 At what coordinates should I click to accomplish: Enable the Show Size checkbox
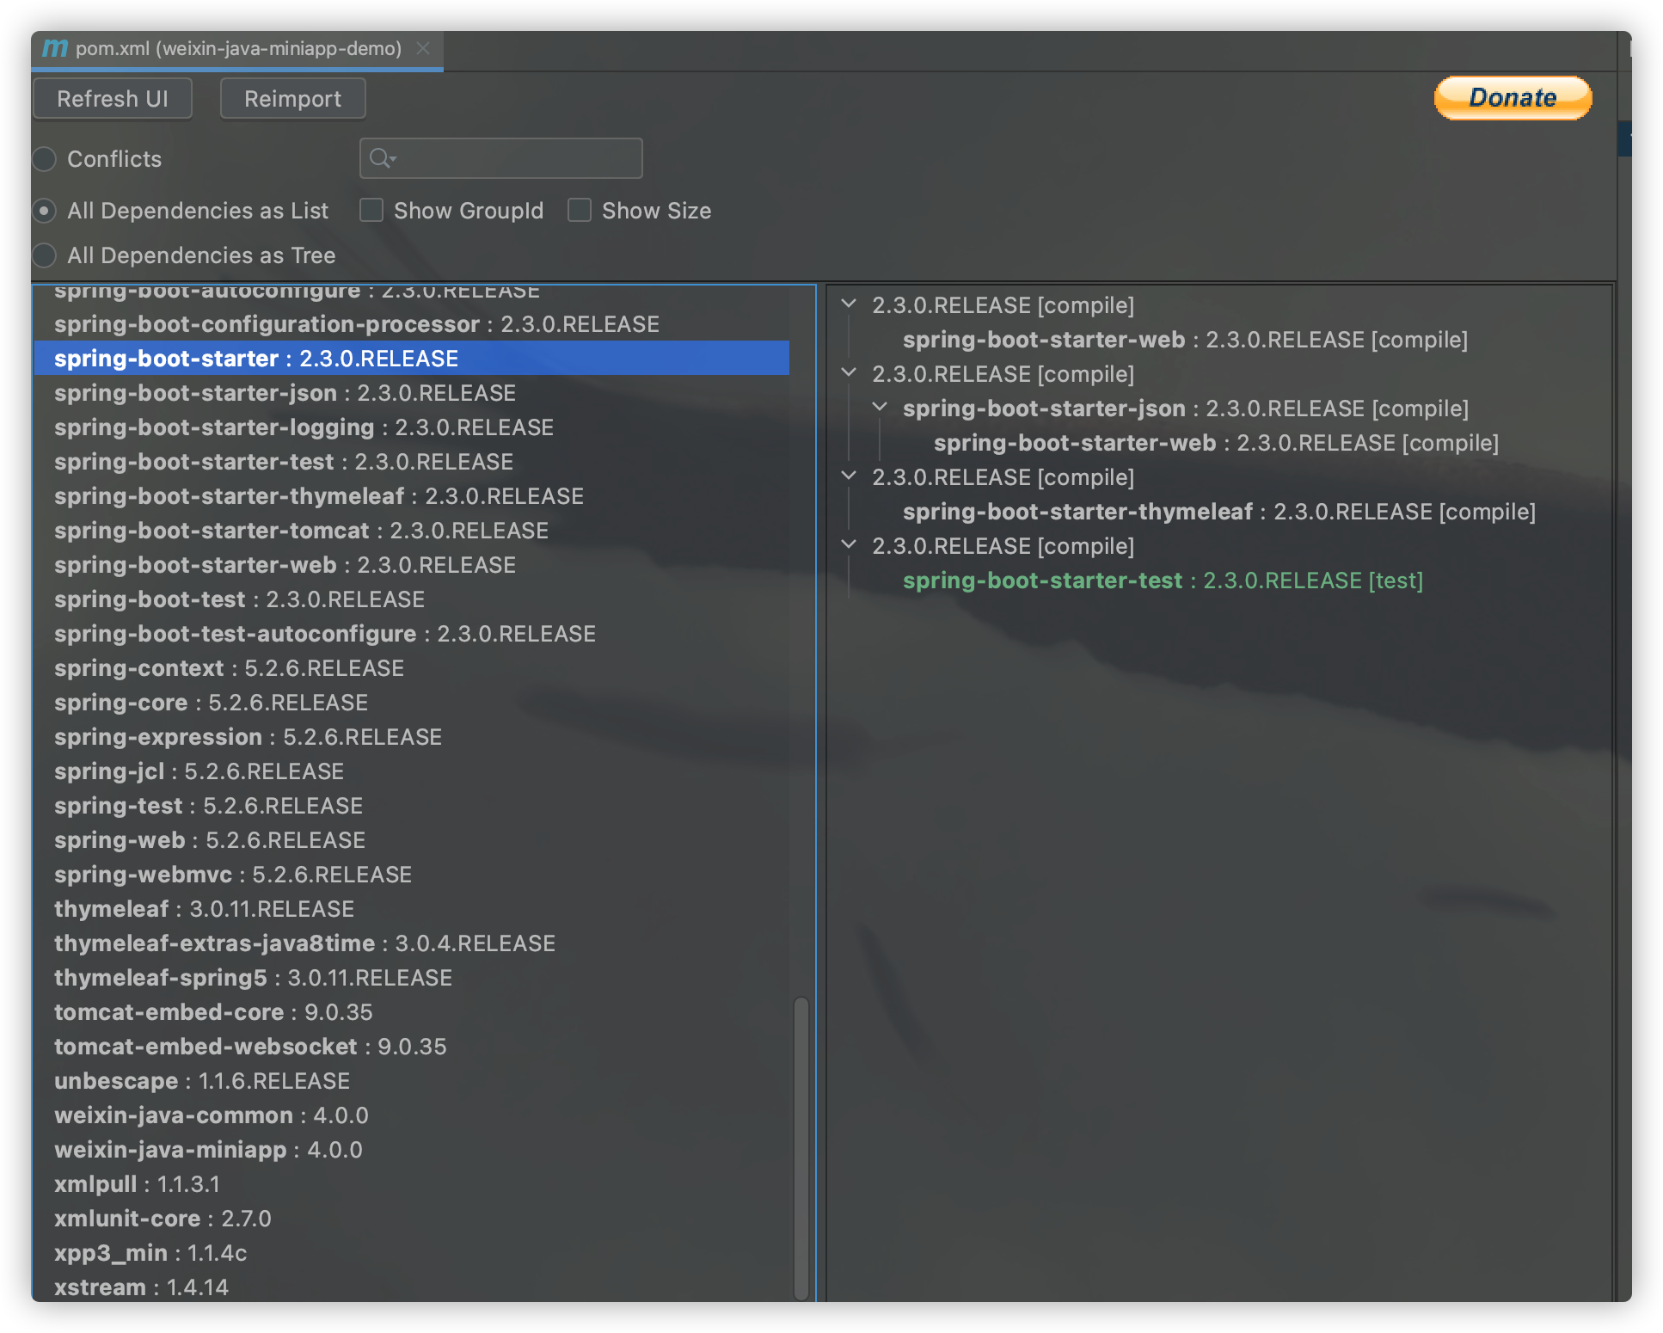point(580,211)
